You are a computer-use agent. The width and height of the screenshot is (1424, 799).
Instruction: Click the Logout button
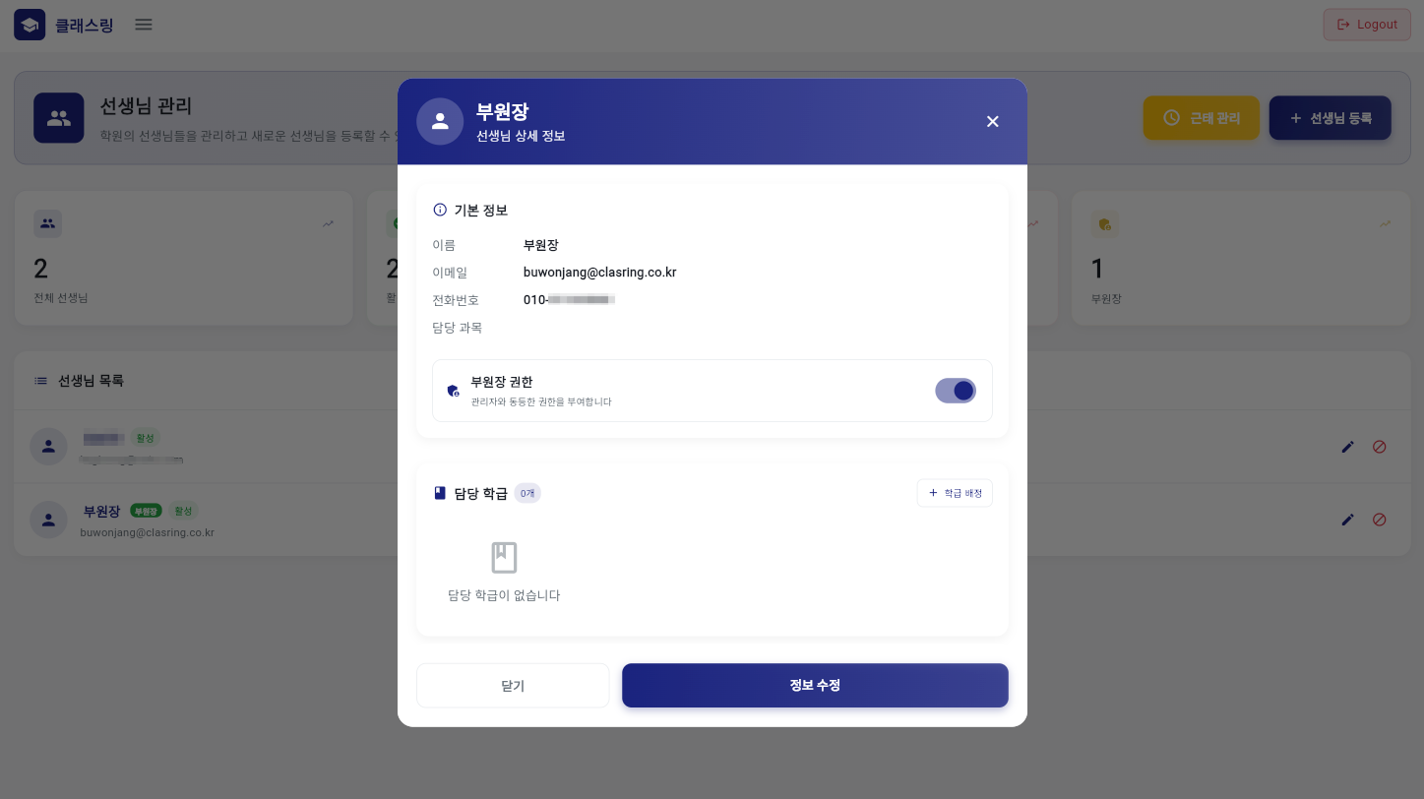[x=1367, y=25]
